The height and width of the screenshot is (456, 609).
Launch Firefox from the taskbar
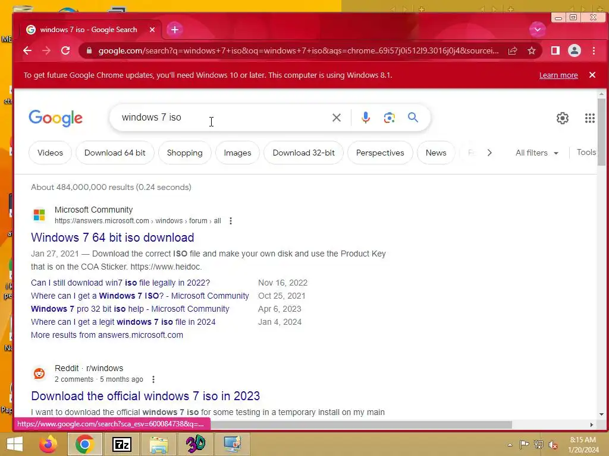click(48, 444)
